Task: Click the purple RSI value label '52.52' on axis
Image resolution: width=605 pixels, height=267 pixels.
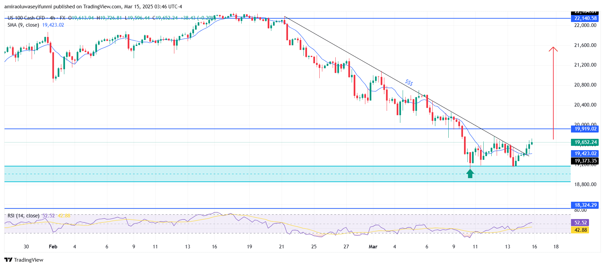Action: 580,223
